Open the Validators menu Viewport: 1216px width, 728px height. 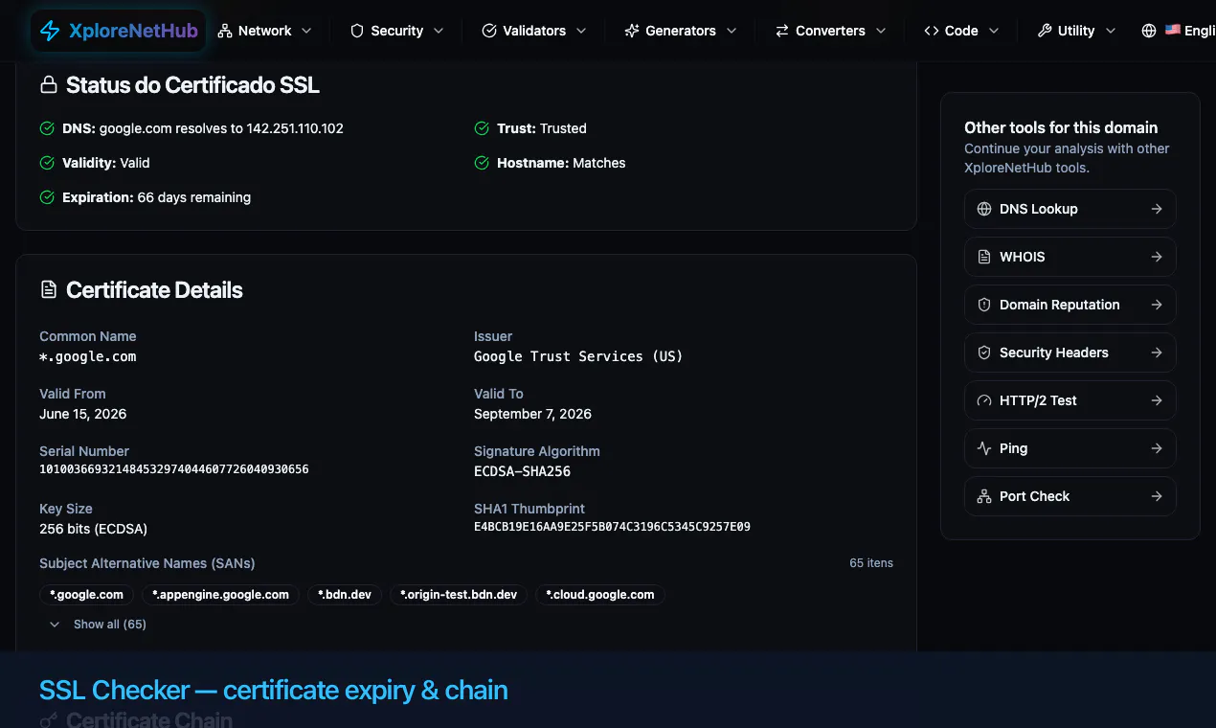click(535, 31)
